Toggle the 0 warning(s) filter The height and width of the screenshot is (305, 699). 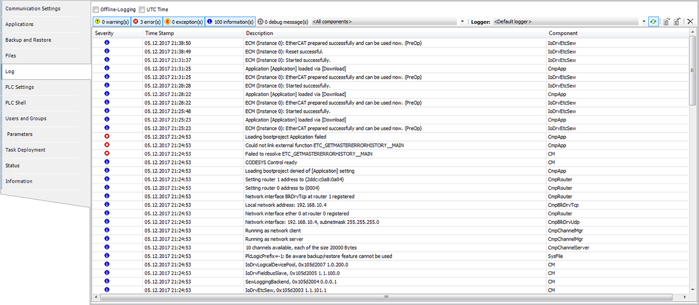[x=111, y=22]
